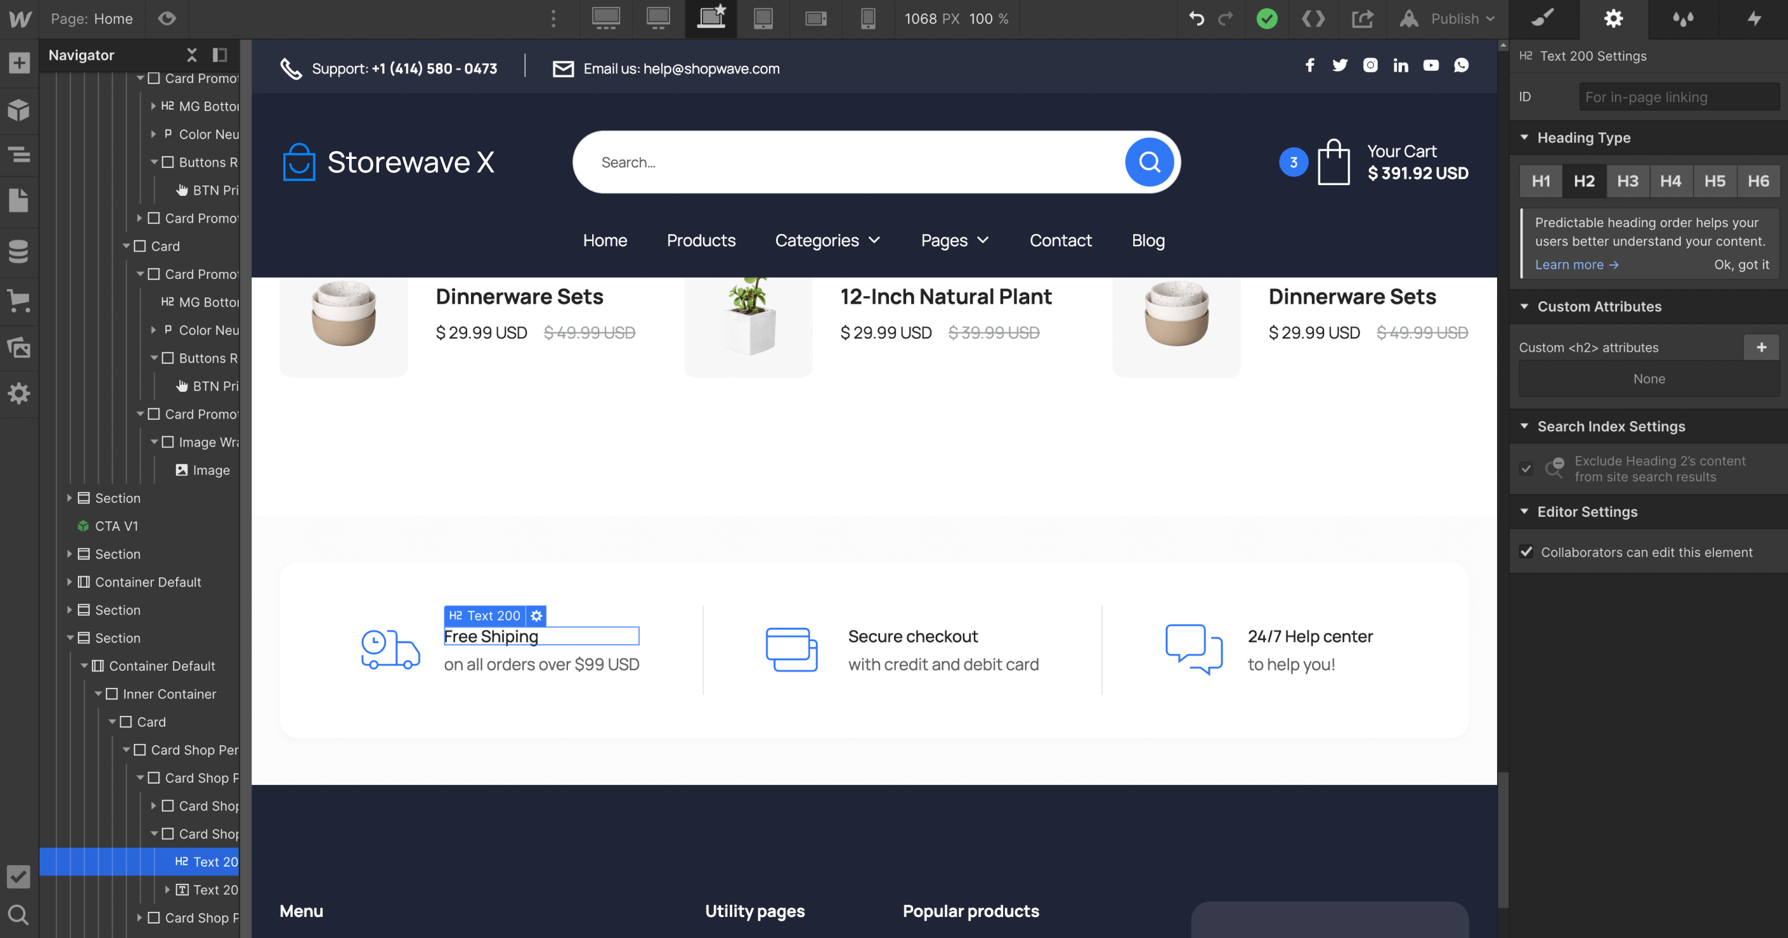Image resolution: width=1788 pixels, height=938 pixels.
Task: Click the Products nav link
Action: (x=701, y=240)
